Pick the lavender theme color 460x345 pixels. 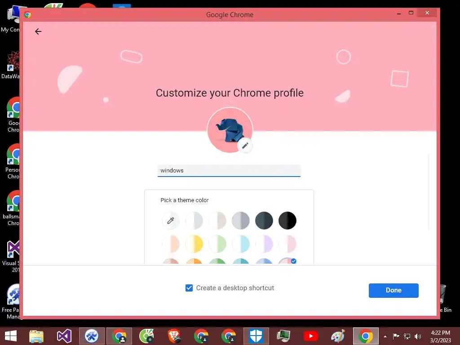click(264, 244)
